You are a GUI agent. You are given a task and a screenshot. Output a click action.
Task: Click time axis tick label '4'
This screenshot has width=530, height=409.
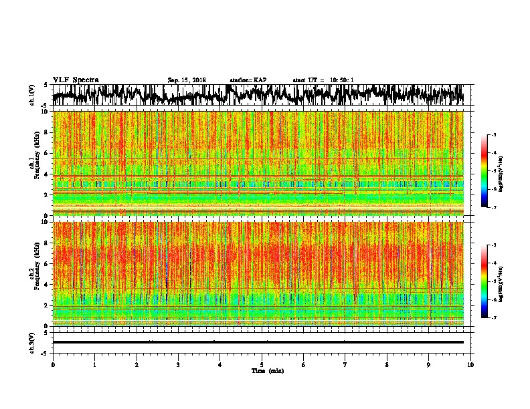(220, 365)
